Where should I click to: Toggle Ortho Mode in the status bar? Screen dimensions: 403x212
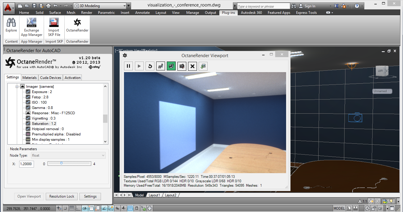click(x=78, y=208)
